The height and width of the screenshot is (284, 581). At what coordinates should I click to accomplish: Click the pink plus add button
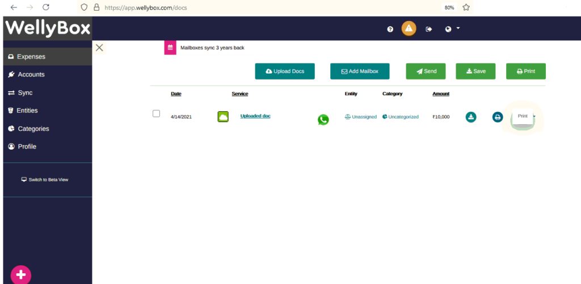pyautogui.click(x=21, y=275)
